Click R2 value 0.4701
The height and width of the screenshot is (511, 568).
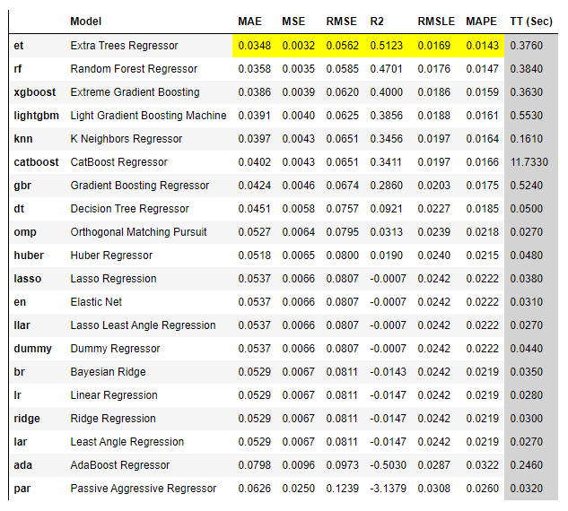pos(386,69)
